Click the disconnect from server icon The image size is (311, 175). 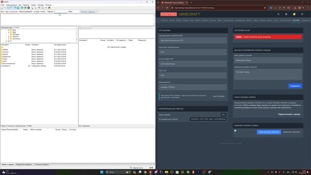coord(32,8)
